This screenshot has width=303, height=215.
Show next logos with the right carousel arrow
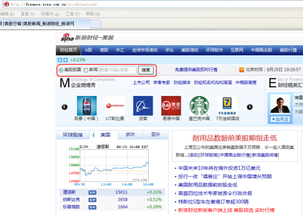pyautogui.click(x=250, y=107)
